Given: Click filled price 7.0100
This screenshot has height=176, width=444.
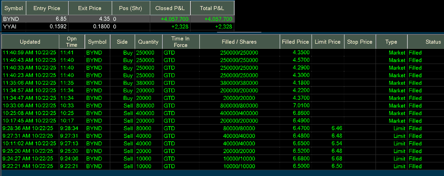Looking at the screenshot, I should [x=301, y=106].
